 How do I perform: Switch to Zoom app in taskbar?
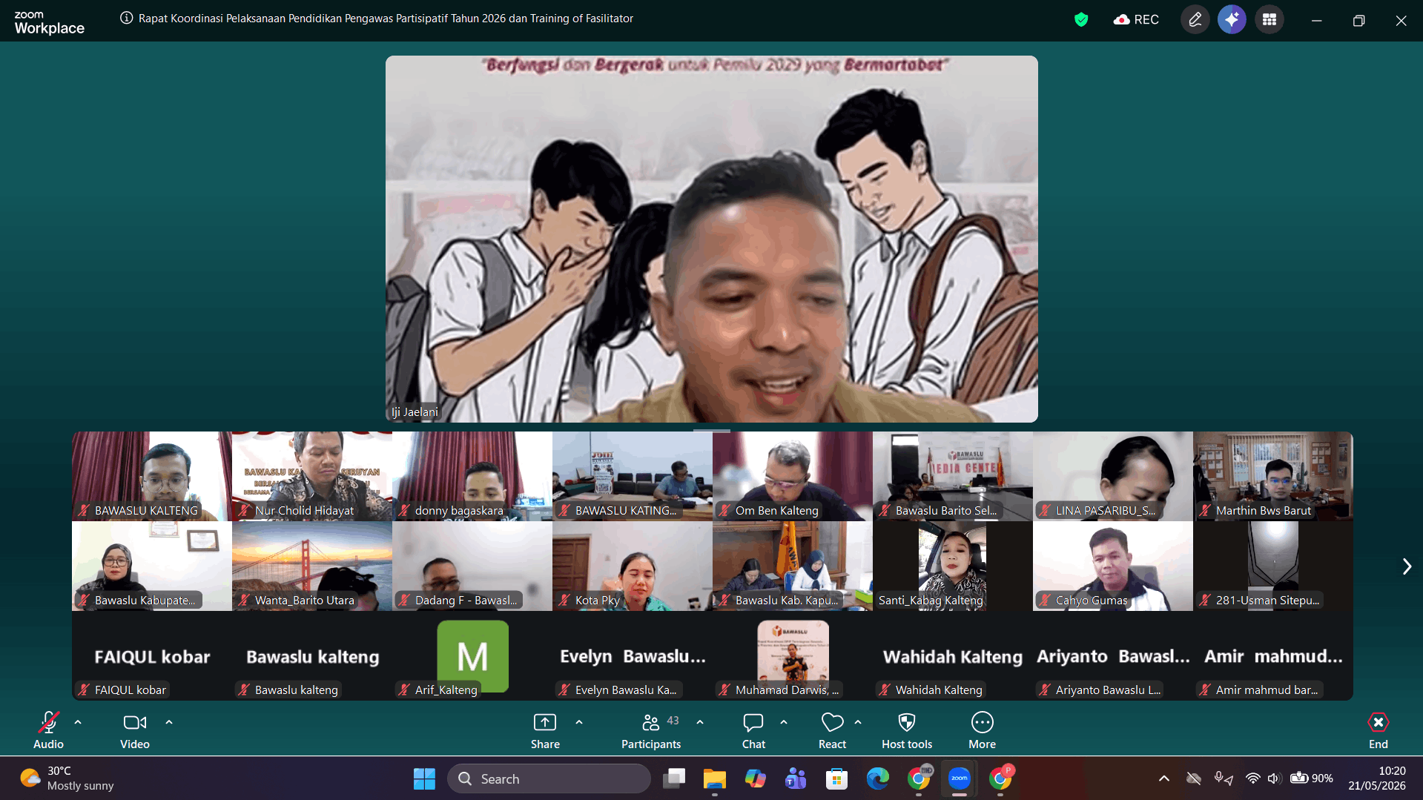pyautogui.click(x=960, y=778)
